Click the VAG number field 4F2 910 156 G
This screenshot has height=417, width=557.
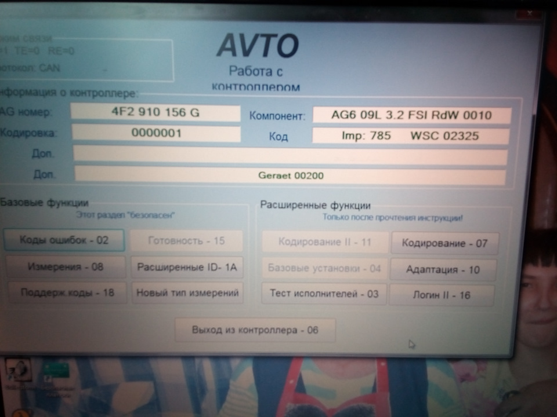[x=155, y=113]
